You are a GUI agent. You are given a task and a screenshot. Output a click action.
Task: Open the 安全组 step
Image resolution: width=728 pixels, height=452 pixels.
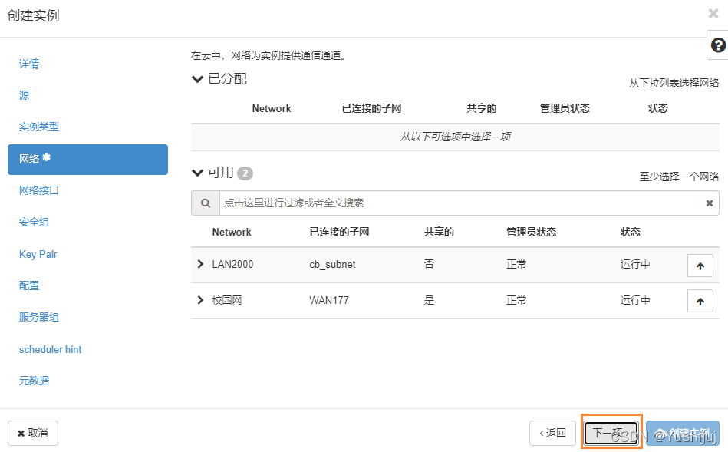[34, 222]
